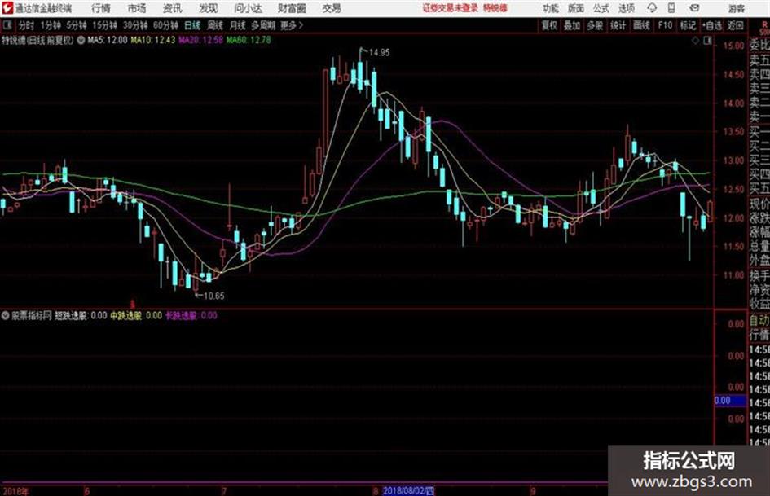Click MA5: 12.00 indicator label
The image size is (770, 496).
(x=107, y=40)
